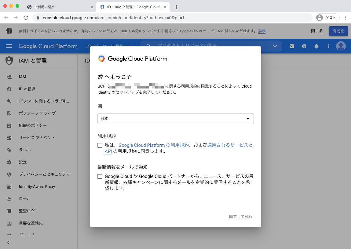Open 詳細 link in trial banner
The image size is (351, 249).
(x=262, y=31)
